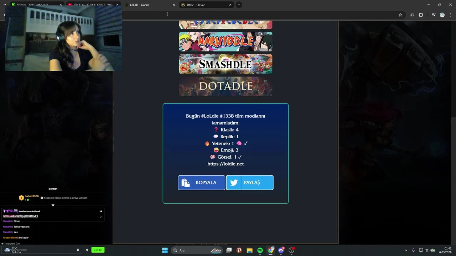Collapse the leaderboard arrow under babun3358
The image size is (456, 256).
point(53,205)
